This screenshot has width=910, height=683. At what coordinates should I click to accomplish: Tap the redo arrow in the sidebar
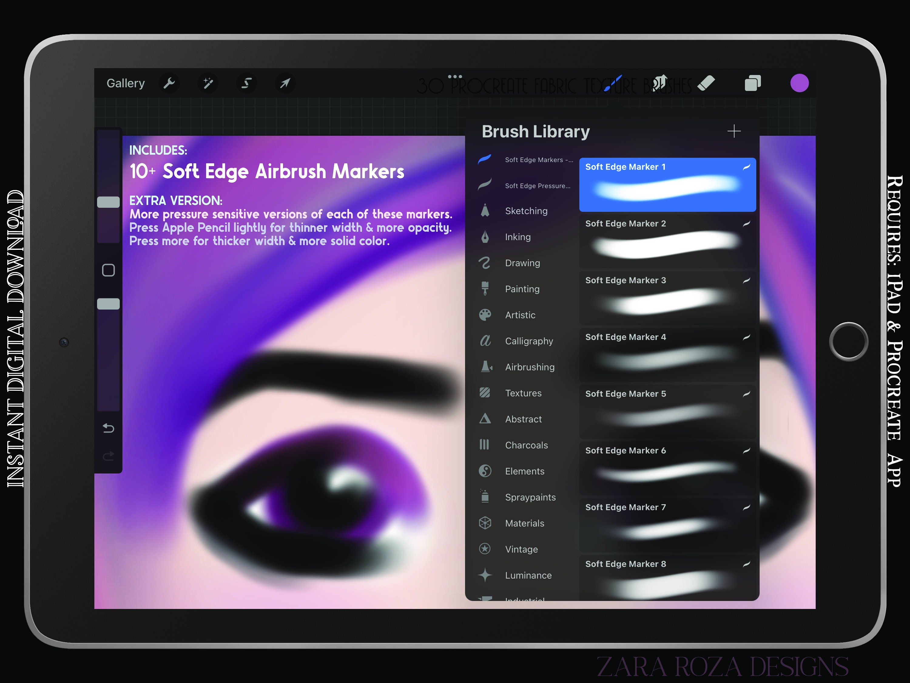click(109, 456)
